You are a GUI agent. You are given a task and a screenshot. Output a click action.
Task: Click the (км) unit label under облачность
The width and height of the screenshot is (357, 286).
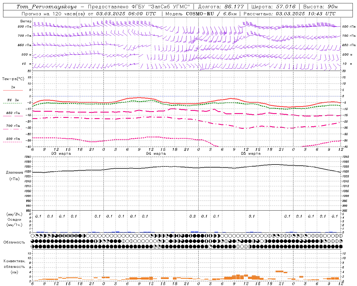click(14, 272)
